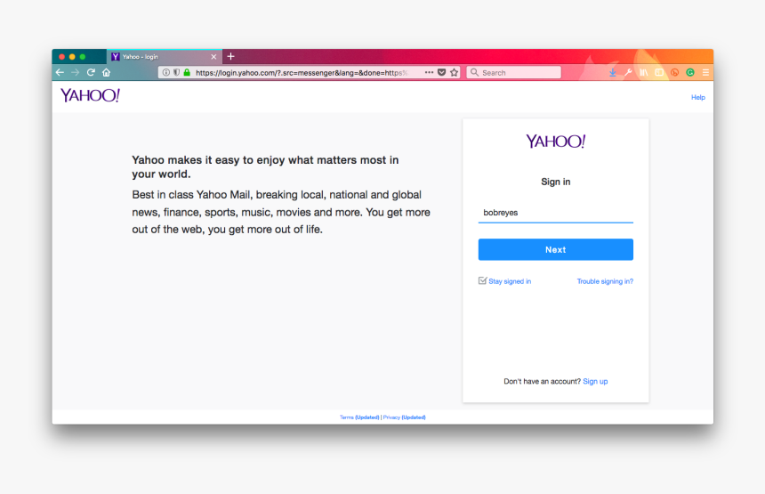The height and width of the screenshot is (494, 765).
Task: Open the Library bookshelf icon
Action: coord(644,72)
